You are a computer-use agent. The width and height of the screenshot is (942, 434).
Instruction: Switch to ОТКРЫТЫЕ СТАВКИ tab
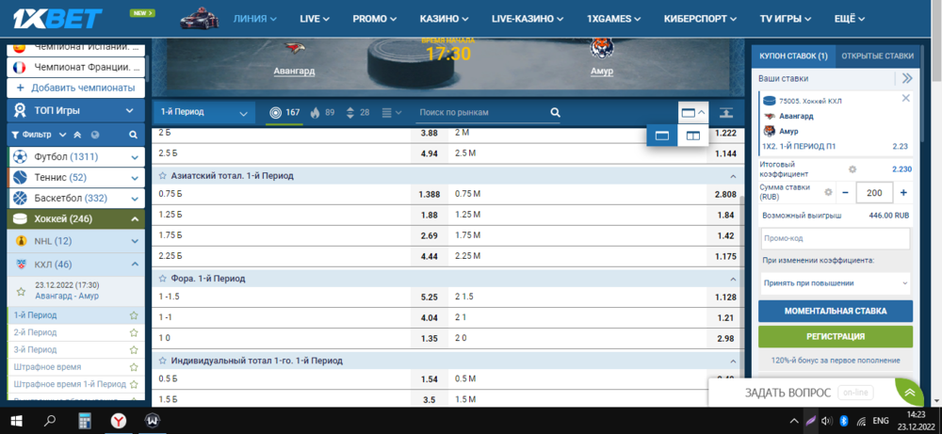click(x=877, y=56)
